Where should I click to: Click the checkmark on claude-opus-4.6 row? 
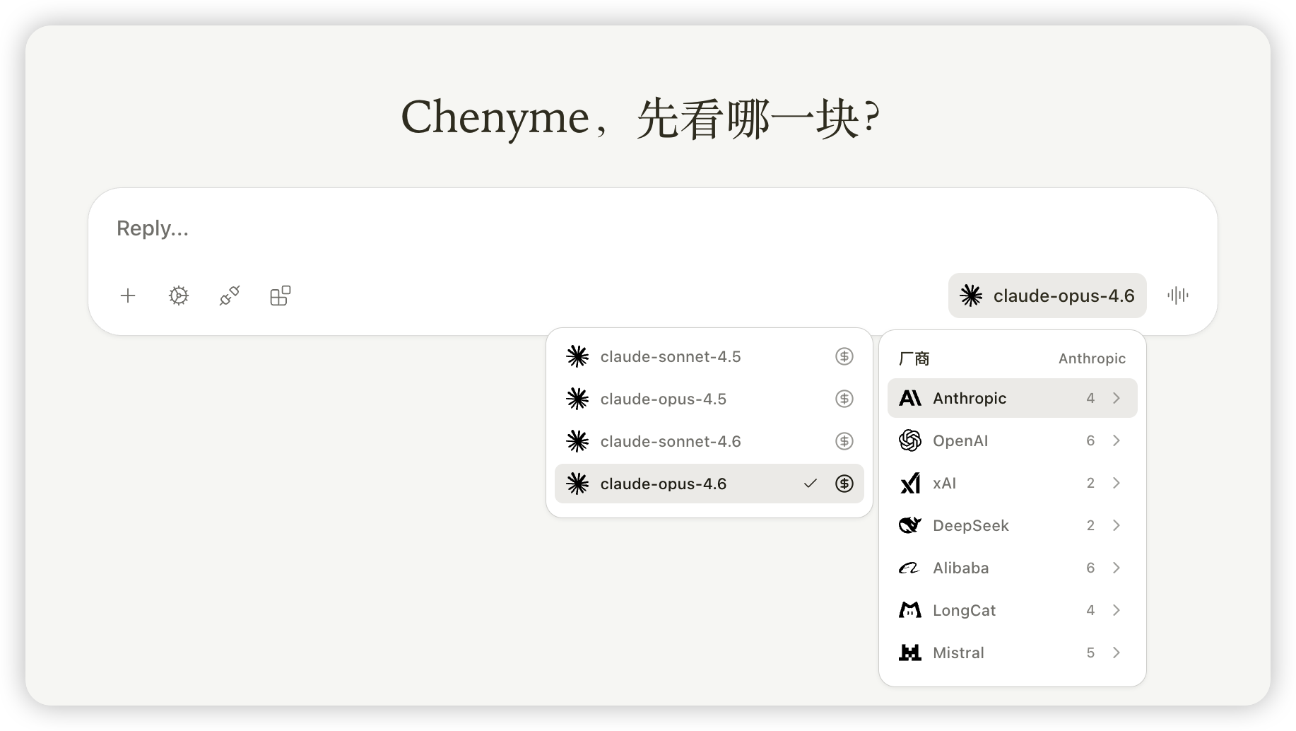point(811,484)
